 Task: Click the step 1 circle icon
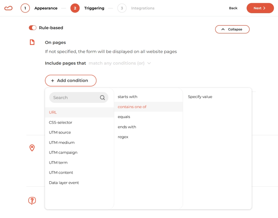pyautogui.click(x=25, y=8)
